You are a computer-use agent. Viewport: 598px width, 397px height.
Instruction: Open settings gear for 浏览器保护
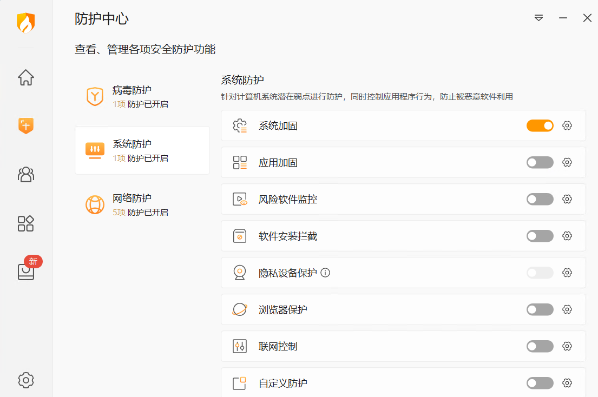567,309
